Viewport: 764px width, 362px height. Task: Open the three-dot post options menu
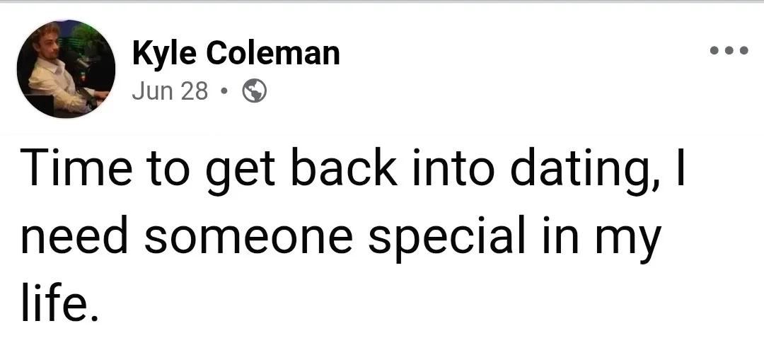tap(729, 50)
